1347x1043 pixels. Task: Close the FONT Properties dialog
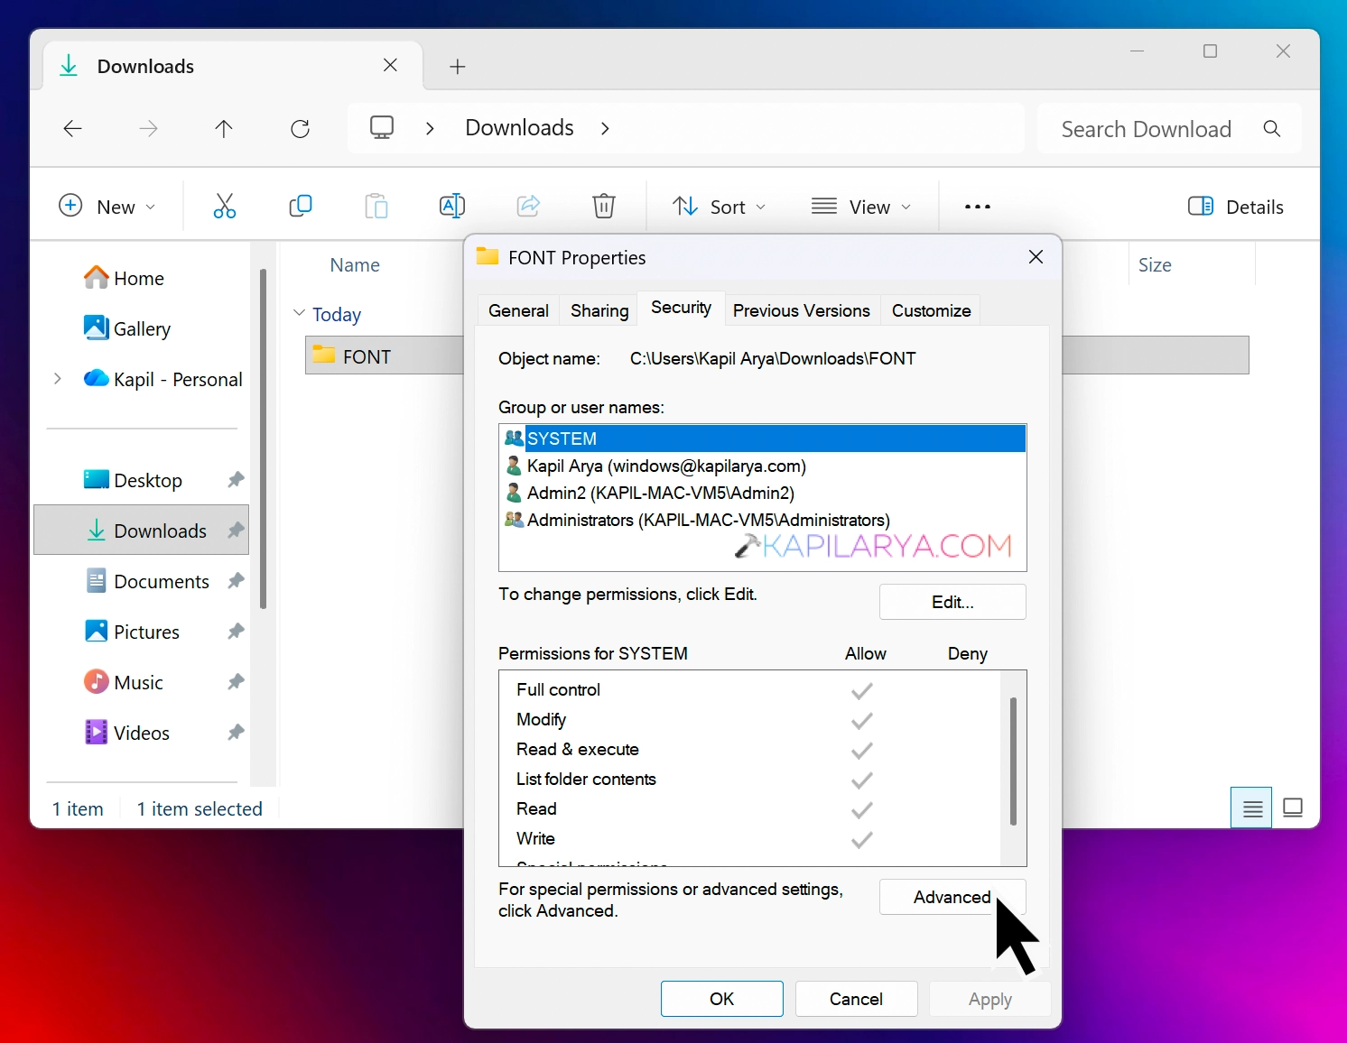1036,257
